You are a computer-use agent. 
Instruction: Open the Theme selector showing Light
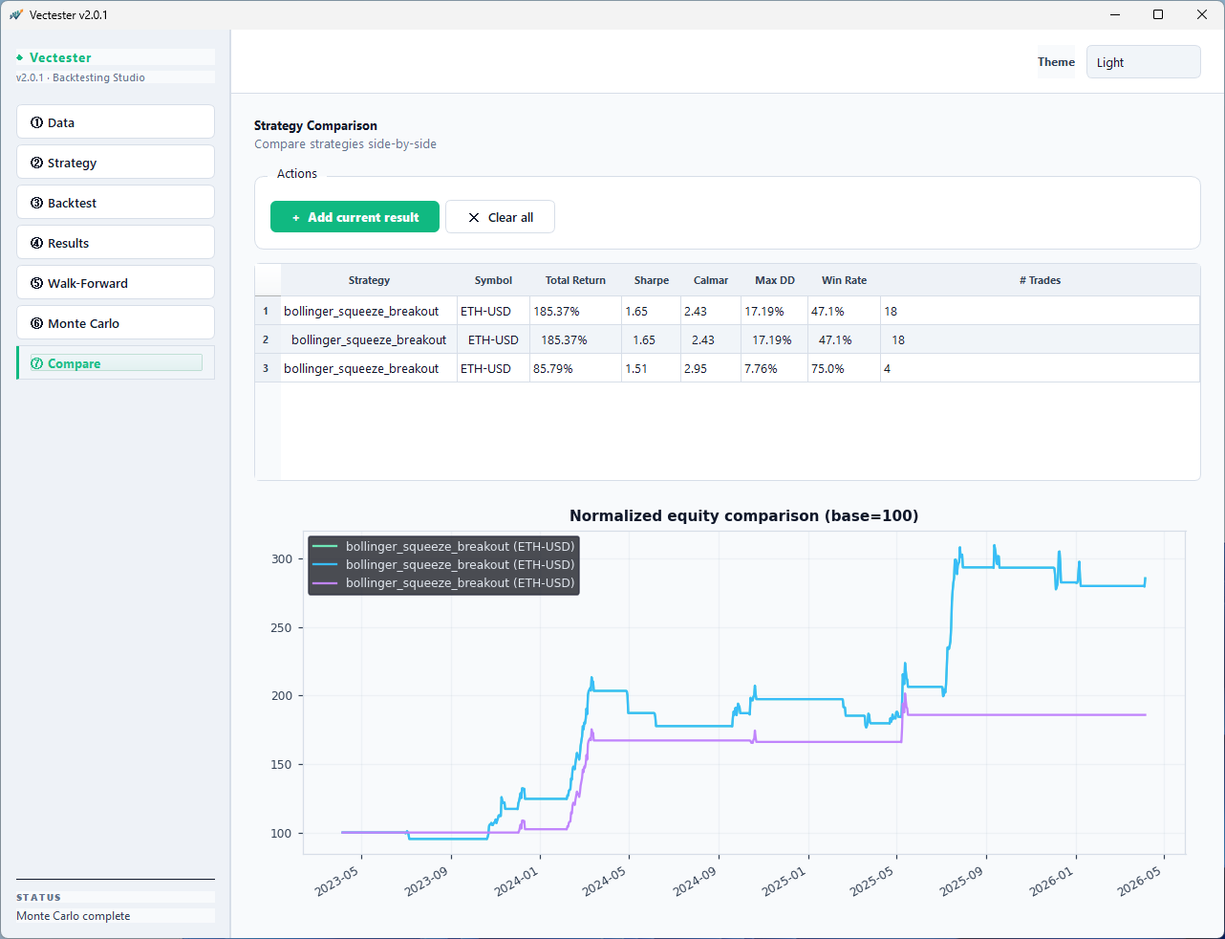[1143, 61]
